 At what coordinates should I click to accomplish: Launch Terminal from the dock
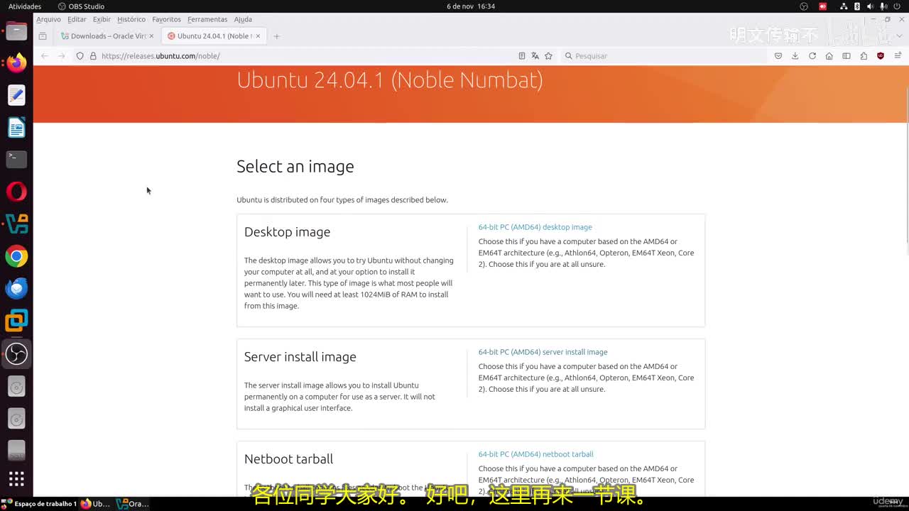16,159
